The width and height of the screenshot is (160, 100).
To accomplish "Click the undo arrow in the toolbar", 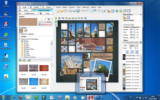I will [x=83, y=11].
